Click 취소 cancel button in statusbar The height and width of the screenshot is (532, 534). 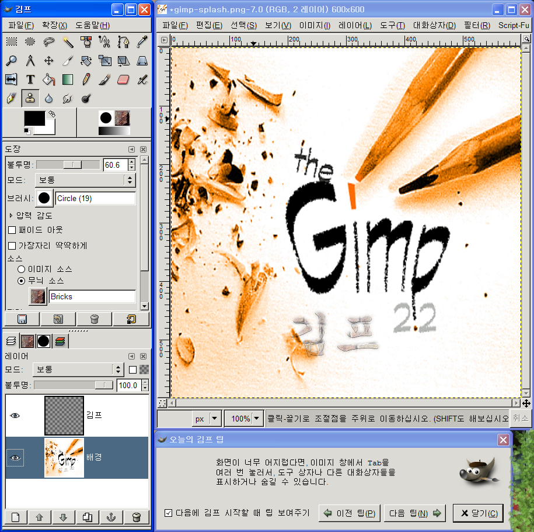[520, 418]
